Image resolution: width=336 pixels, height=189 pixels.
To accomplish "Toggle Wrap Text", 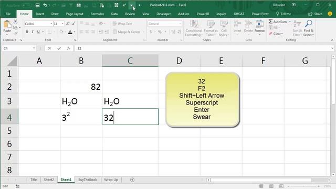I will [122, 24].
